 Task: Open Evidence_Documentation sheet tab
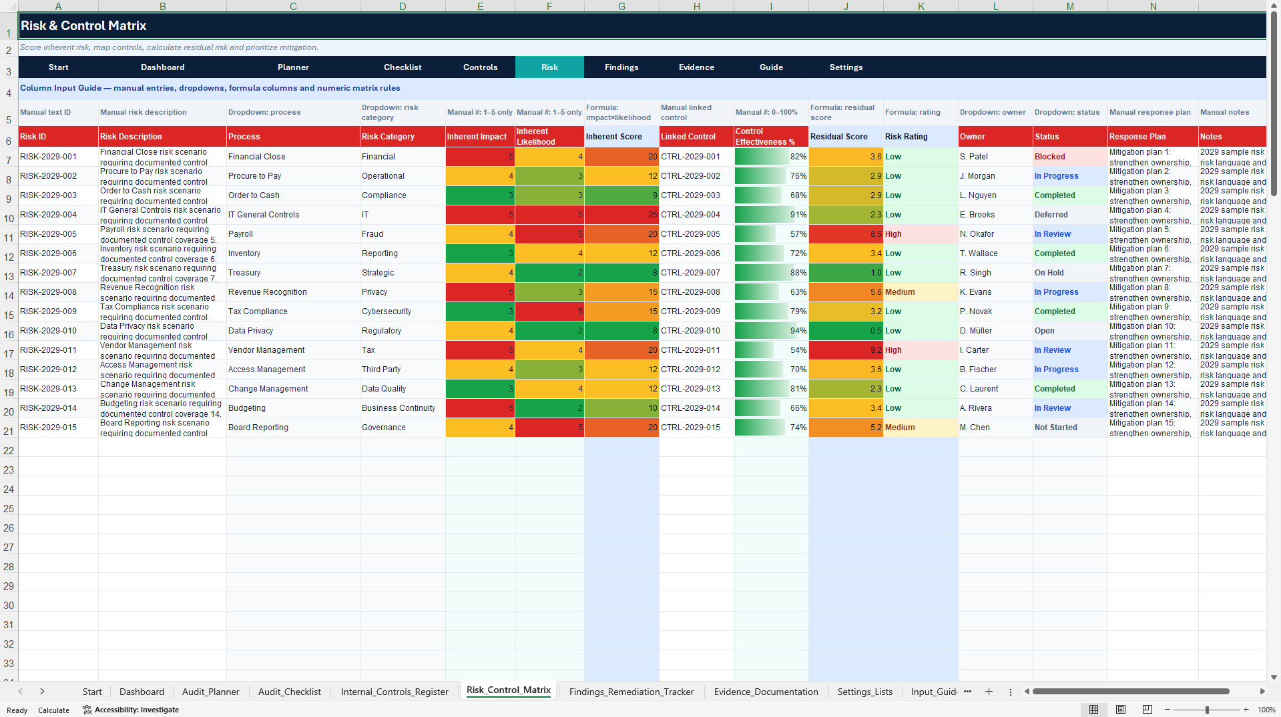coord(766,692)
